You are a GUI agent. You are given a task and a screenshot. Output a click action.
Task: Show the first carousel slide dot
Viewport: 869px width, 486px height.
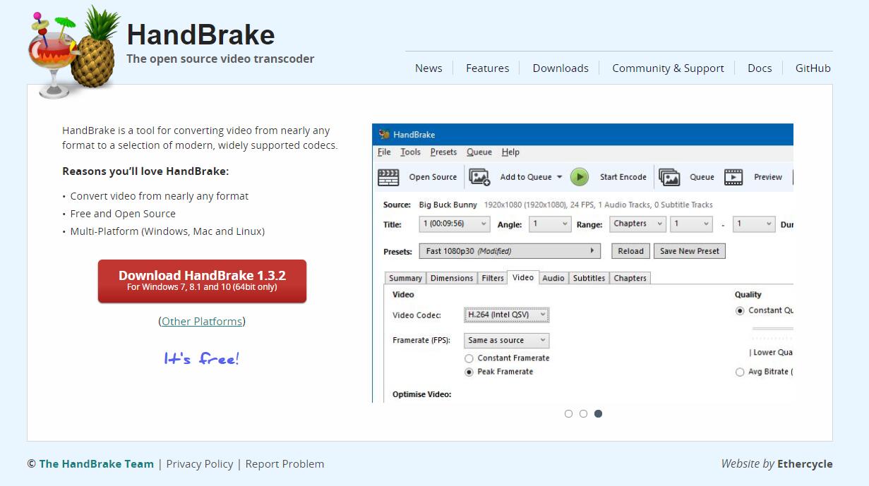[x=568, y=414]
